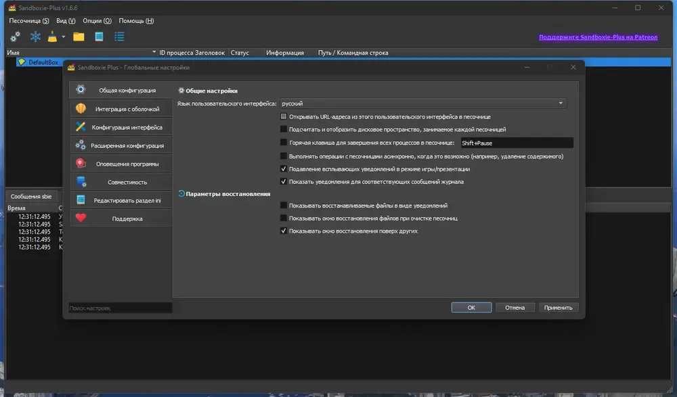Image resolution: width=677 pixels, height=397 pixels.
Task: Click the blue notepad ini editor icon
Action: (x=99, y=37)
